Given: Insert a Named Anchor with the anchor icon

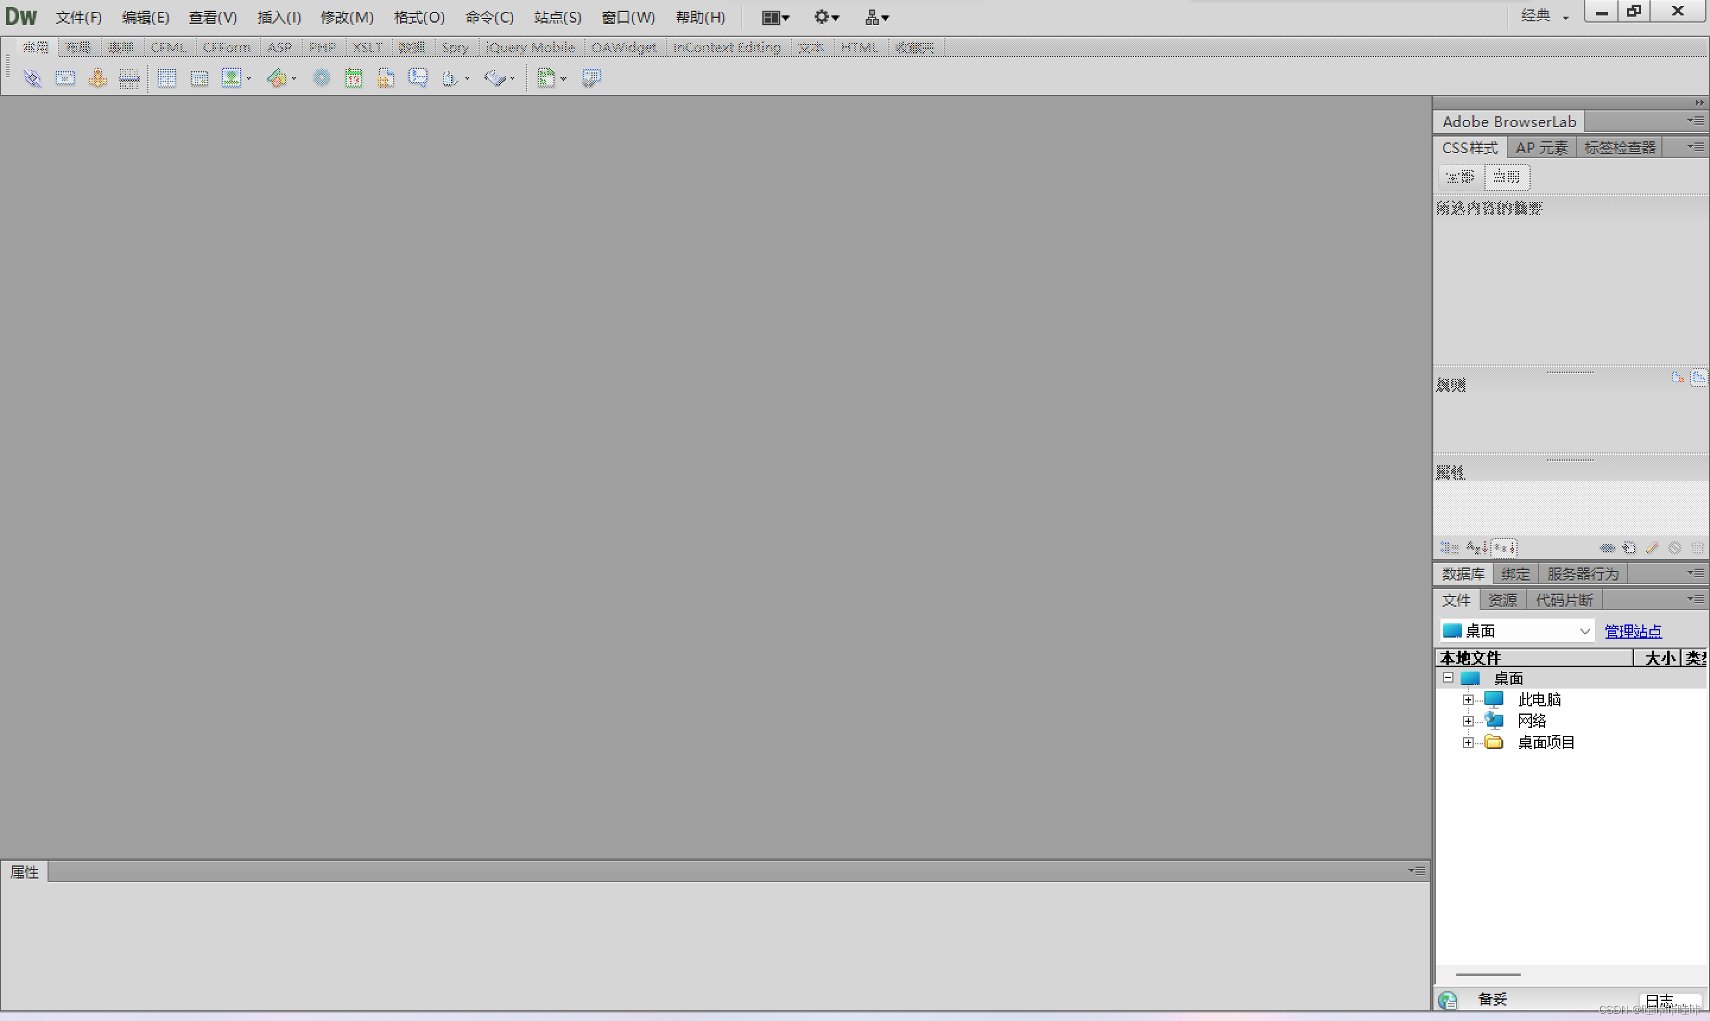Looking at the screenshot, I should click(x=98, y=78).
